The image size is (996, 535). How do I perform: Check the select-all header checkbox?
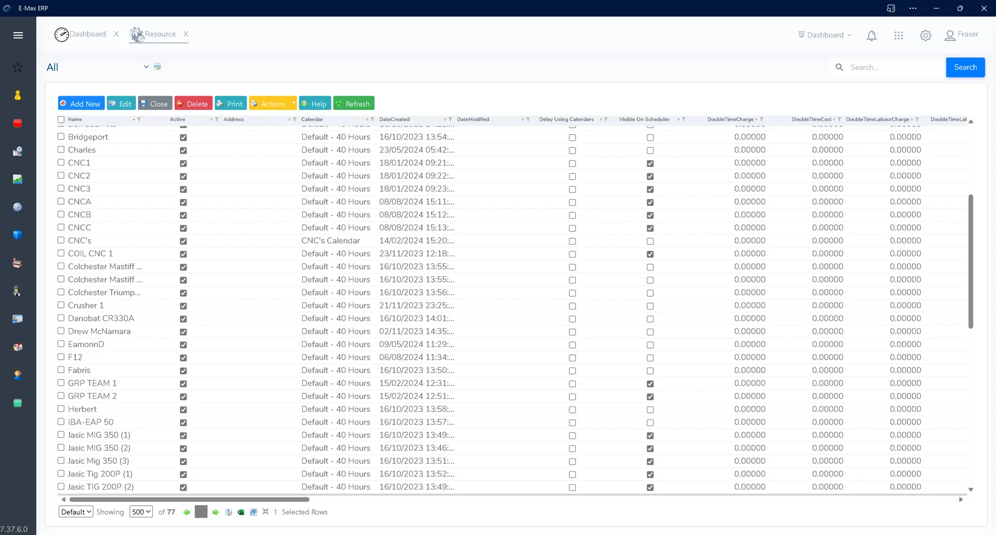(x=61, y=119)
